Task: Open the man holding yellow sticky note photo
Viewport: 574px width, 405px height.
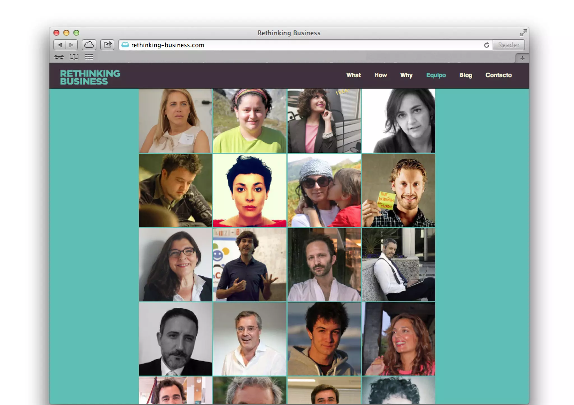Action: click(x=398, y=190)
